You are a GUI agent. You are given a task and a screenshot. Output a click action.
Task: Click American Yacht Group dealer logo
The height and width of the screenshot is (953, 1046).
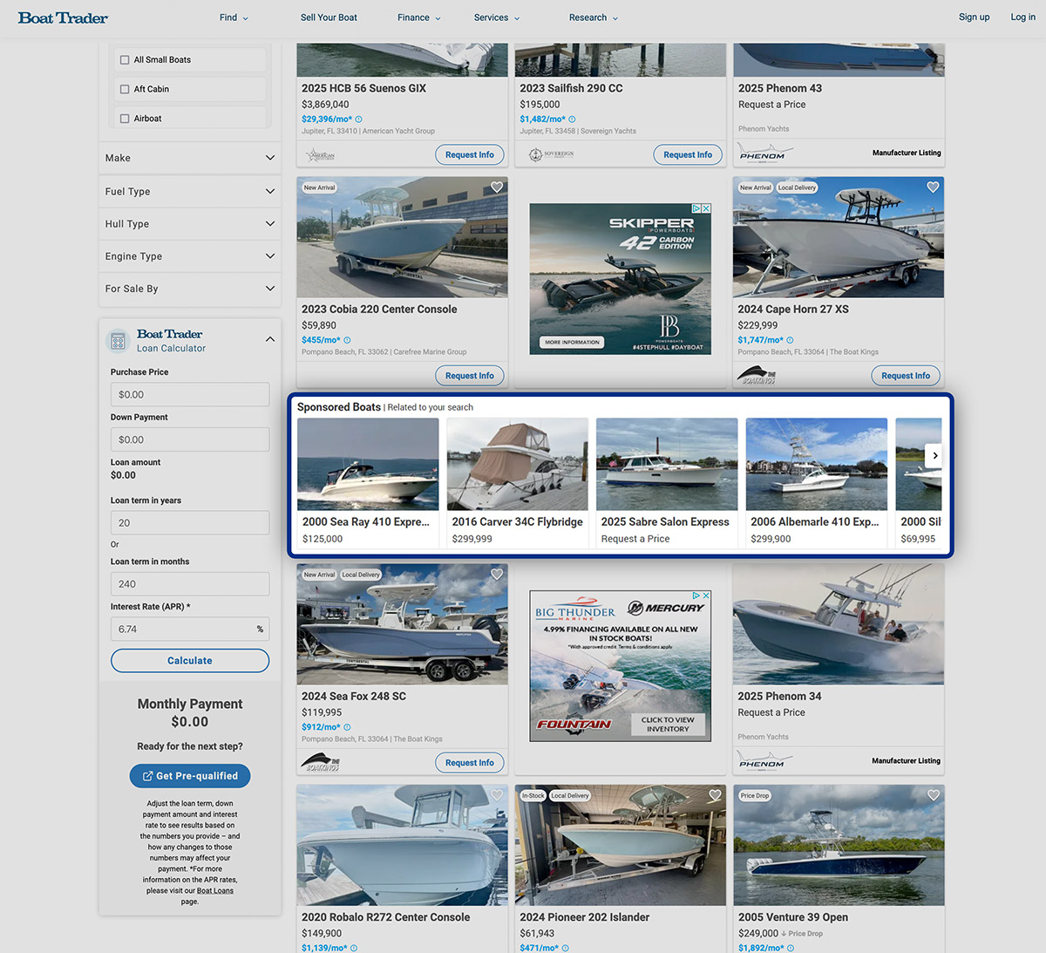point(320,155)
